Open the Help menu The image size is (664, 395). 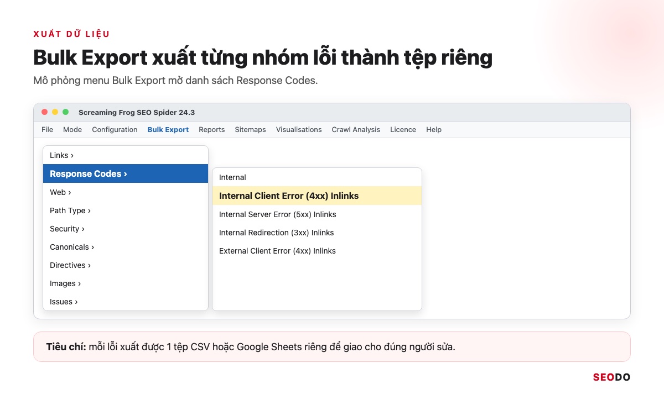[x=434, y=129]
